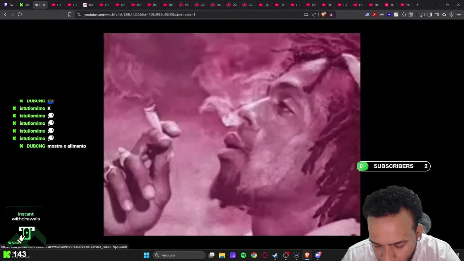Open a new browser tab

[417, 5]
